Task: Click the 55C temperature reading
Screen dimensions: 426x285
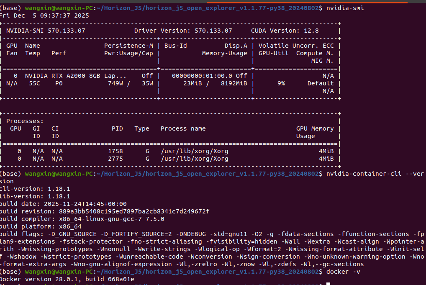Action: click(34, 83)
